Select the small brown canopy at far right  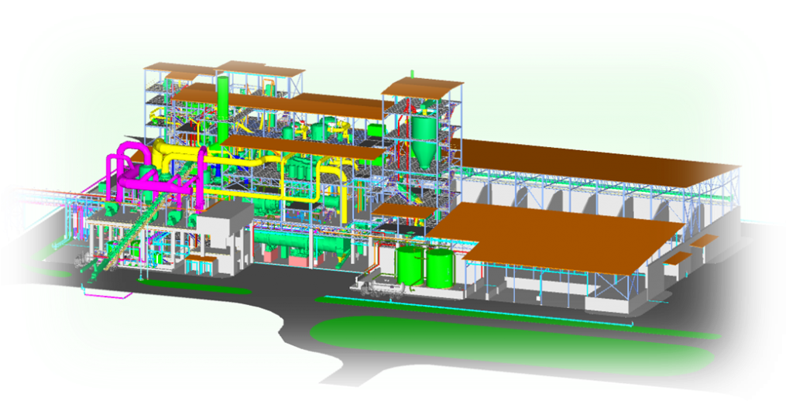[x=705, y=241]
